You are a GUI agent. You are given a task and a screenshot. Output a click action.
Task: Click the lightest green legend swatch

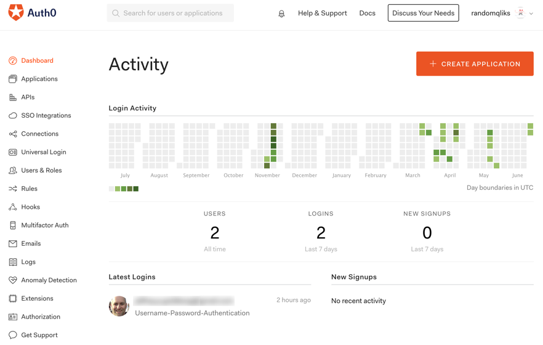(118, 189)
